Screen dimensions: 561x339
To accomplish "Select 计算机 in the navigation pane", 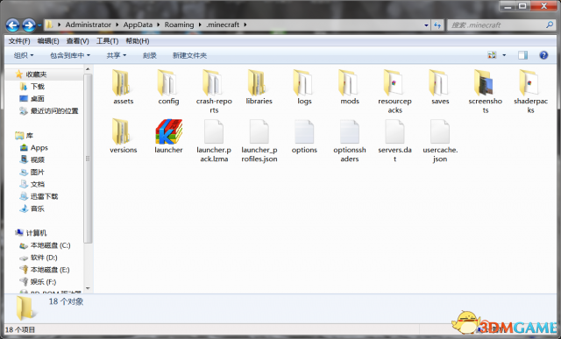I will (x=36, y=233).
